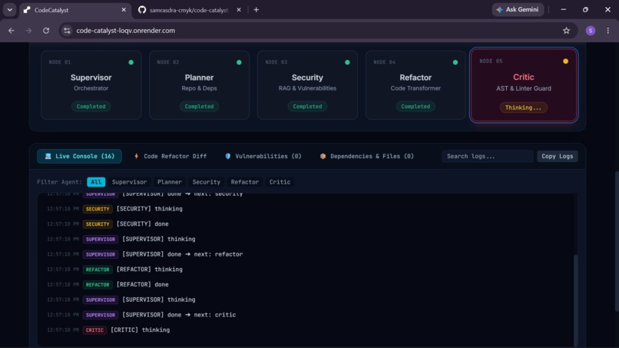
Task: Click log line "[REFACTOR] done"
Action: [x=143, y=284]
